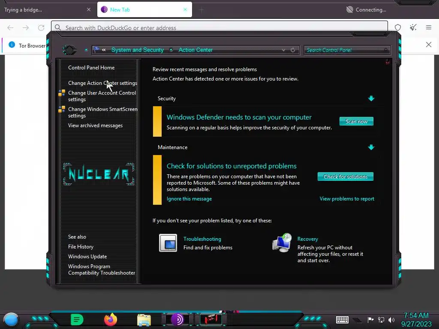Click the Troubleshooting monitor icon

click(x=168, y=243)
